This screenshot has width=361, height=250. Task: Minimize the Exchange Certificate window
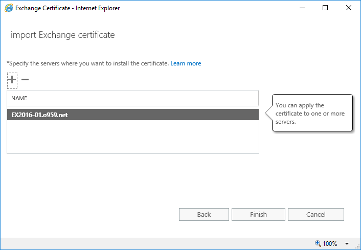pyautogui.click(x=302, y=8)
